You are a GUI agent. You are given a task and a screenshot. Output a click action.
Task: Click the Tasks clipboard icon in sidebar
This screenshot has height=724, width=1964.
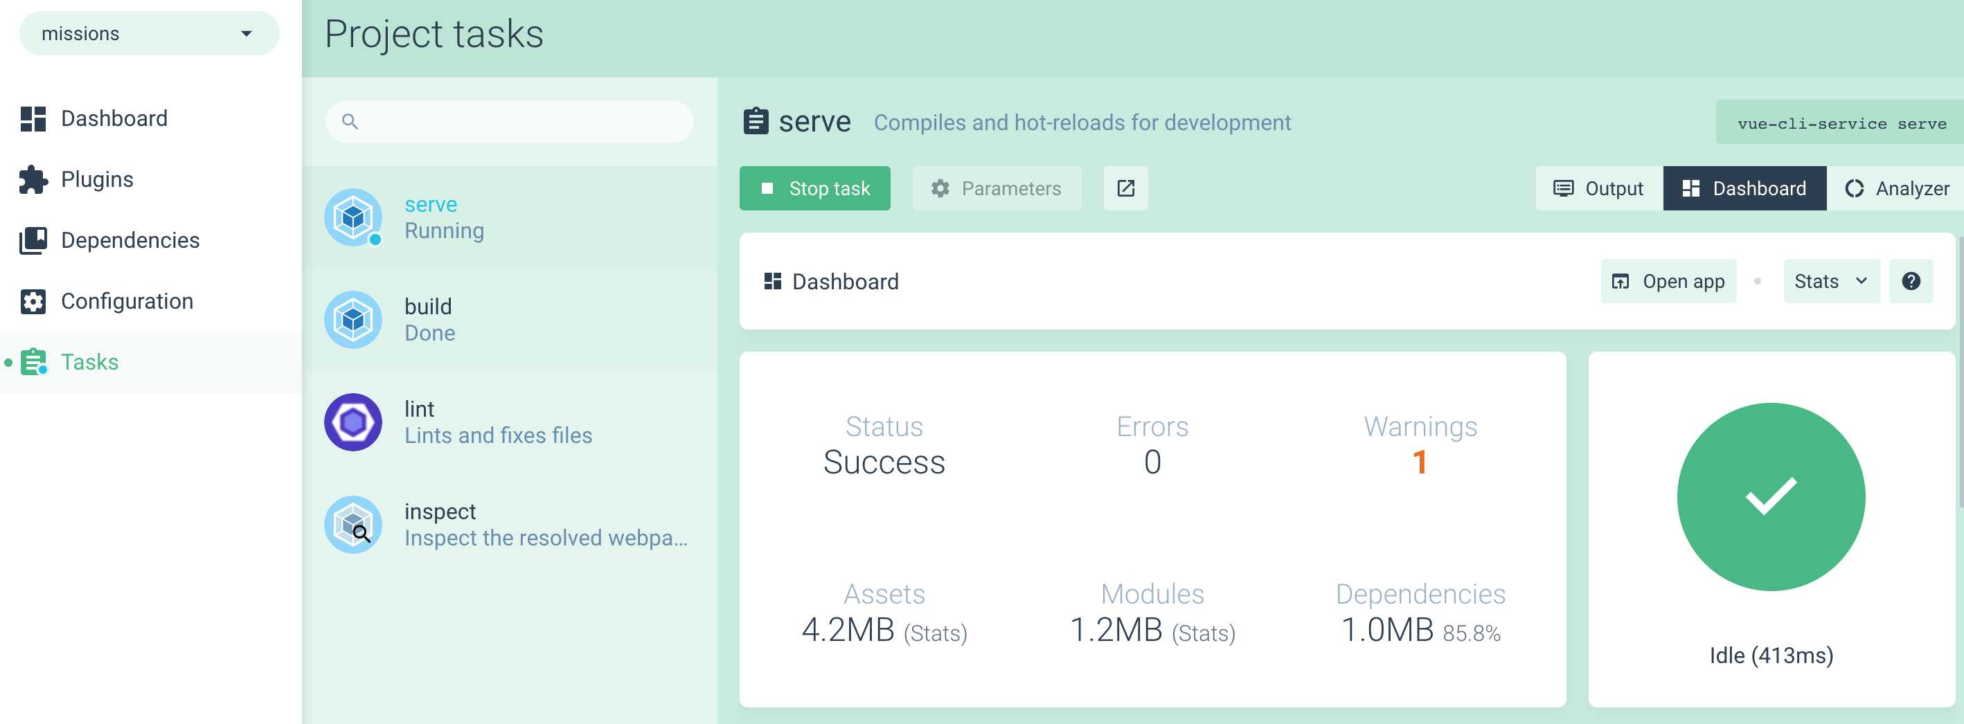coord(33,362)
